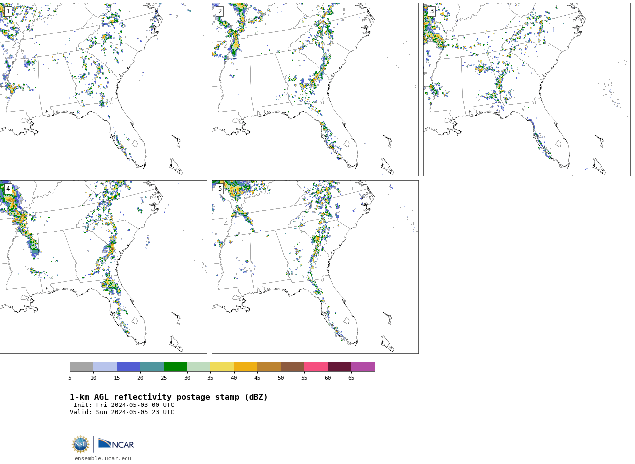635x464 pixels.
Task: Open ensemble member 2 map panel
Action: (x=315, y=90)
